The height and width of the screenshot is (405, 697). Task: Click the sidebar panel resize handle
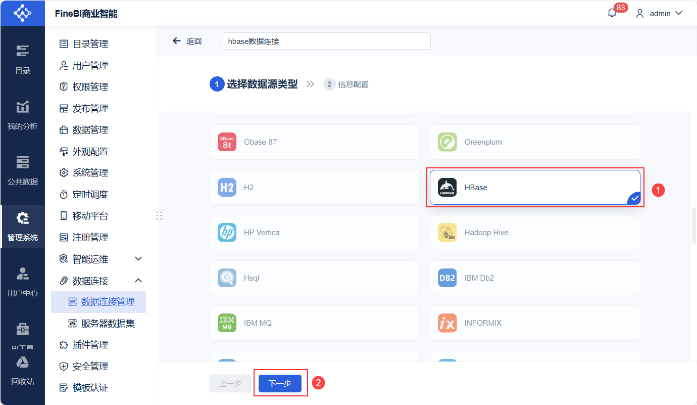click(x=159, y=216)
